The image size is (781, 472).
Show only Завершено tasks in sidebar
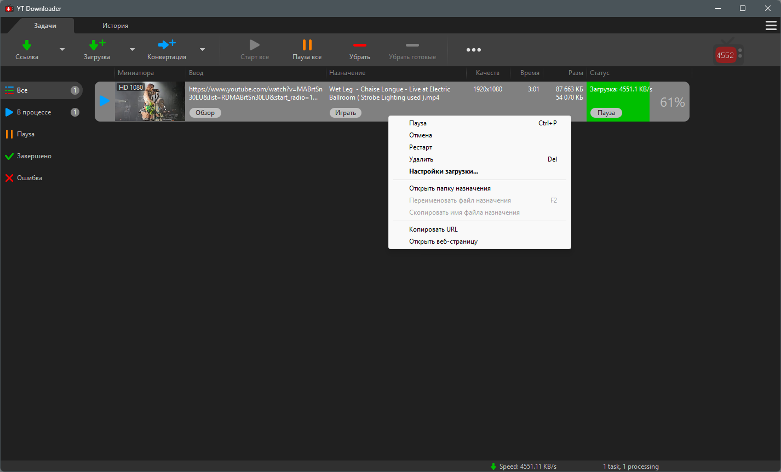pyautogui.click(x=34, y=156)
